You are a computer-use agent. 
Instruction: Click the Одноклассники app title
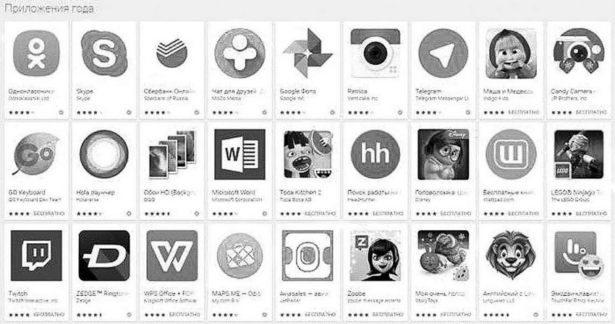coord(31,91)
